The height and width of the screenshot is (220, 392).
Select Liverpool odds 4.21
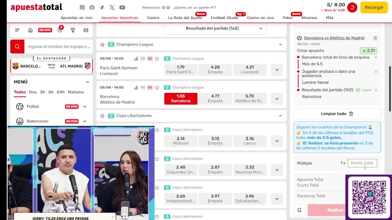(250, 70)
